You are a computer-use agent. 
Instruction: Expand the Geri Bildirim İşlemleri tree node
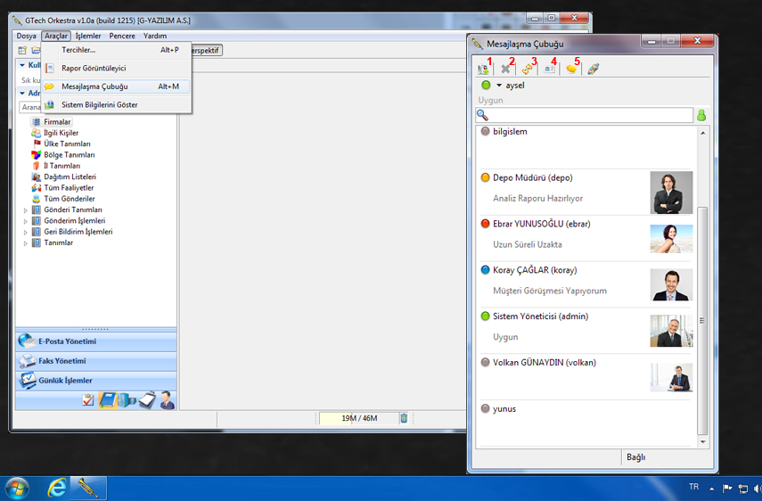[x=26, y=232]
